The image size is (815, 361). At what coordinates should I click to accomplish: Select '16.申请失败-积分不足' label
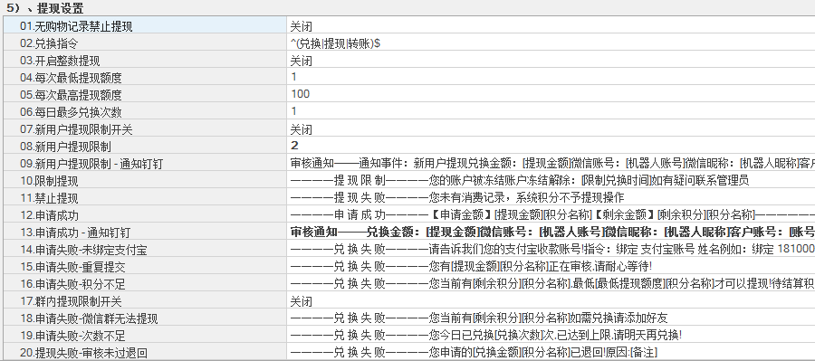point(72,284)
